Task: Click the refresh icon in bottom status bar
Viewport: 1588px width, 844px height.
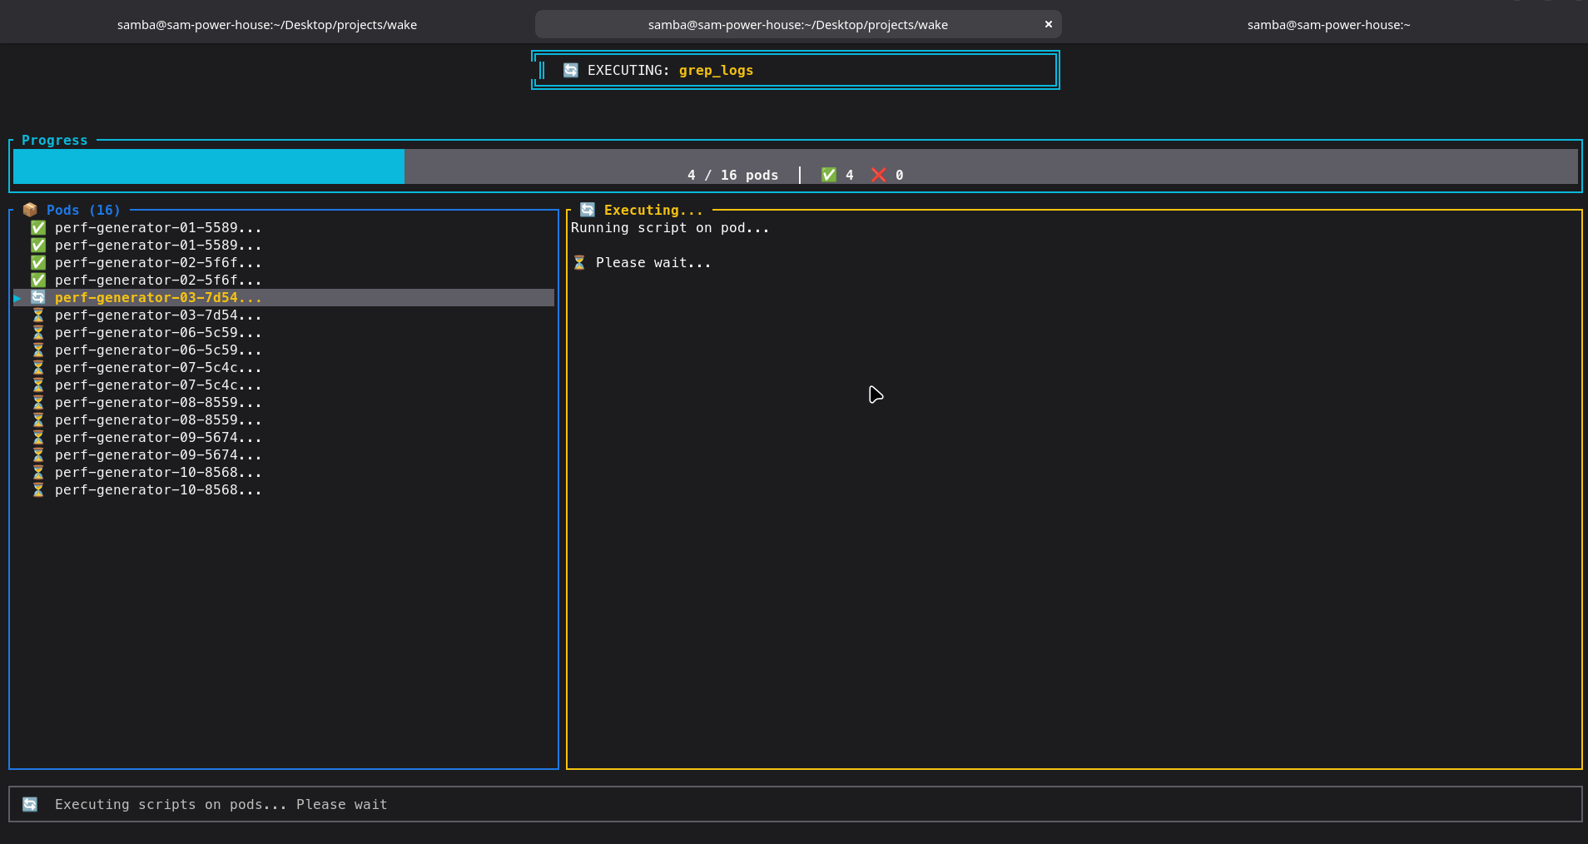Action: pyautogui.click(x=30, y=804)
